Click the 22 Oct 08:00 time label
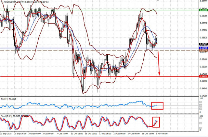Viewport: 208px width, 137px height. pyautogui.click(x=119, y=133)
